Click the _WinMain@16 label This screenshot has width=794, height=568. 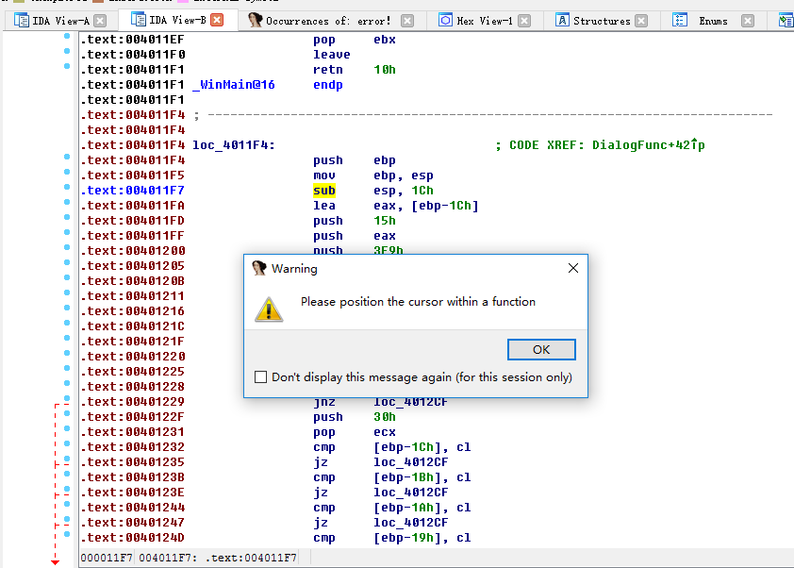pyautogui.click(x=234, y=85)
